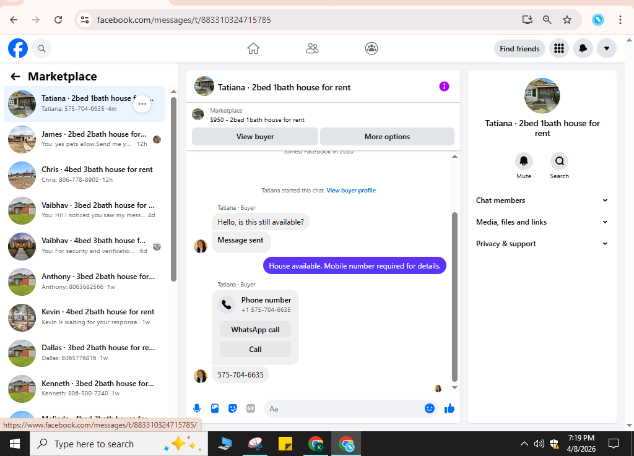The height and width of the screenshot is (456, 634).
Task: Open three-dot options on Tatiana chat
Action: click(142, 104)
